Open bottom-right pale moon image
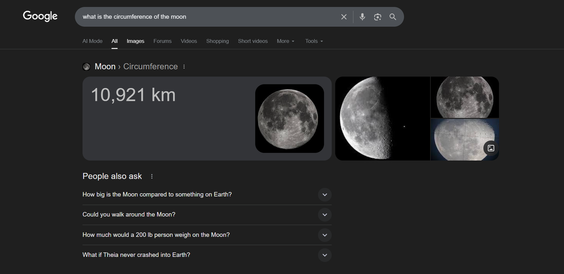This screenshot has height=274, width=564. point(465,140)
